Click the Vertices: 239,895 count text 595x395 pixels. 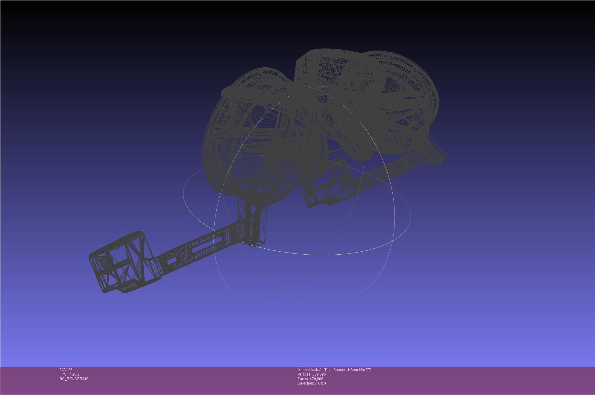[312, 374]
